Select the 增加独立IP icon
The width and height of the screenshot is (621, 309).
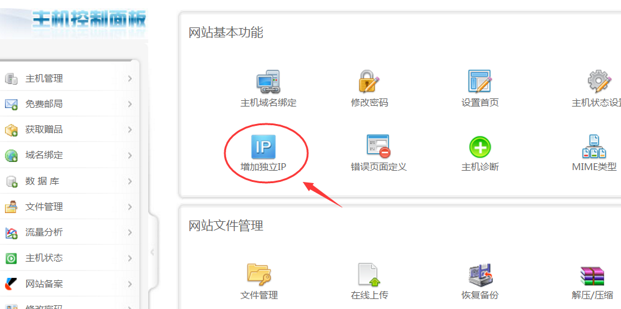[263, 147]
